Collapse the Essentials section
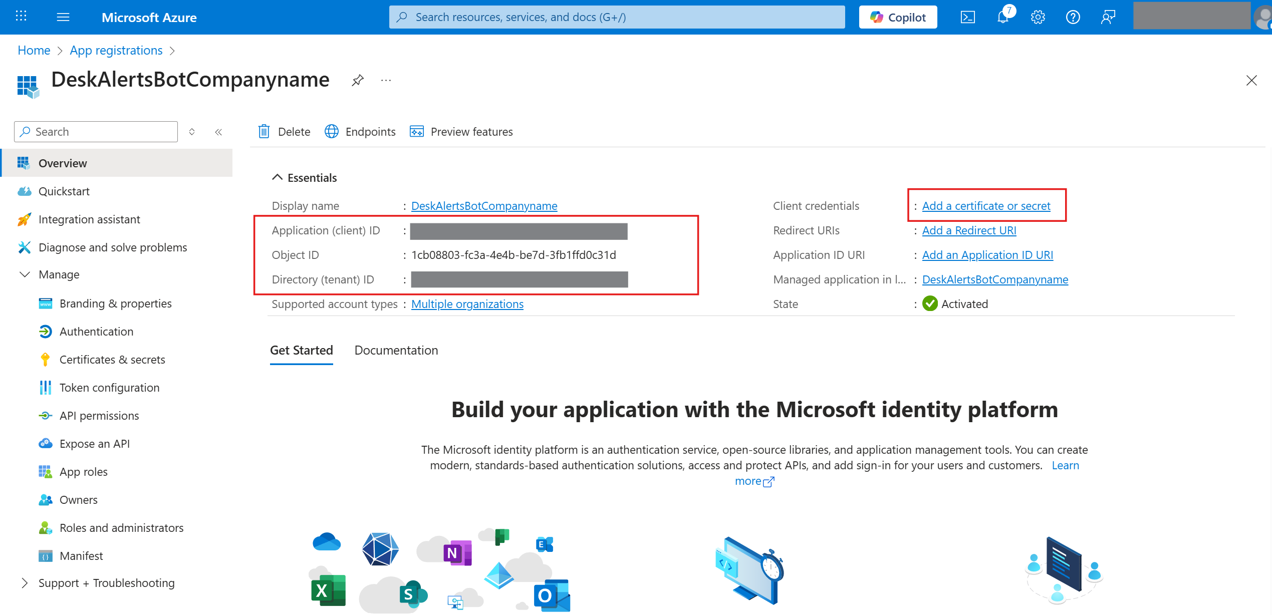Viewport: 1272px width, 615px height. [x=277, y=177]
